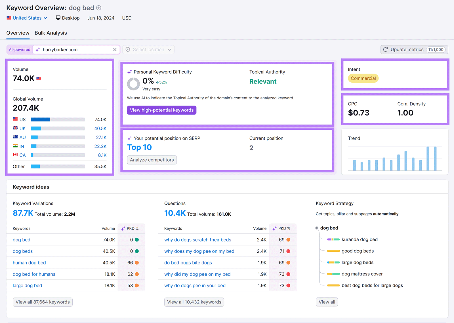454x323 pixels.
Task: Click the 87.7K Keyword Variations count
Action: click(x=23, y=213)
